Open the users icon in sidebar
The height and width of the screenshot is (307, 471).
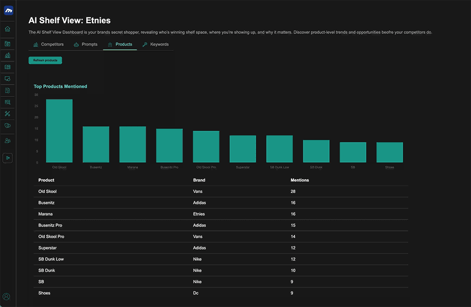click(x=8, y=141)
